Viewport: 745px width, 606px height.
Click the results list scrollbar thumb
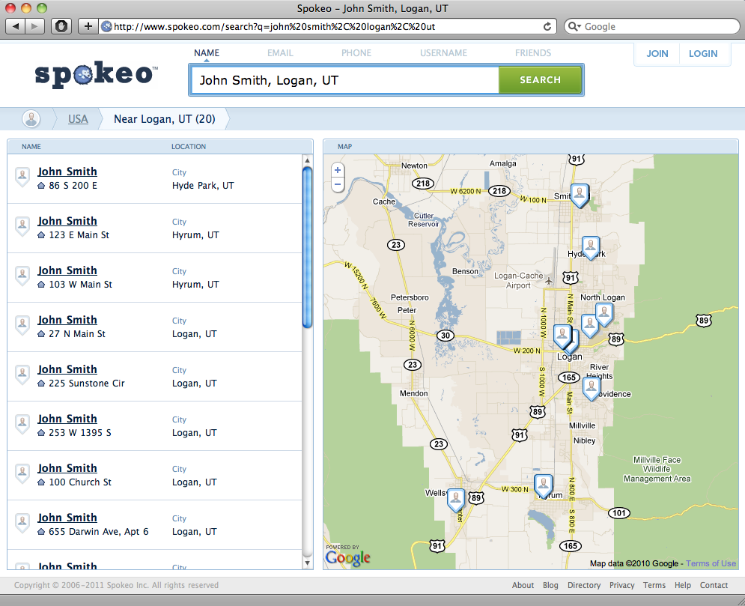coord(308,247)
